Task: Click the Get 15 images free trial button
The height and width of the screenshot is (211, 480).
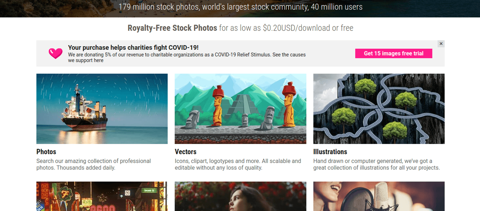Action: click(x=393, y=53)
